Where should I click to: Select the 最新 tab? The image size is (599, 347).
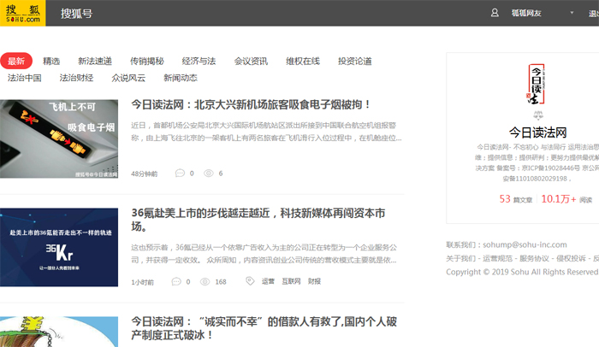(16, 61)
